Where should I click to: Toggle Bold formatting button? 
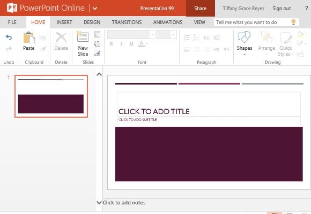click(112, 44)
